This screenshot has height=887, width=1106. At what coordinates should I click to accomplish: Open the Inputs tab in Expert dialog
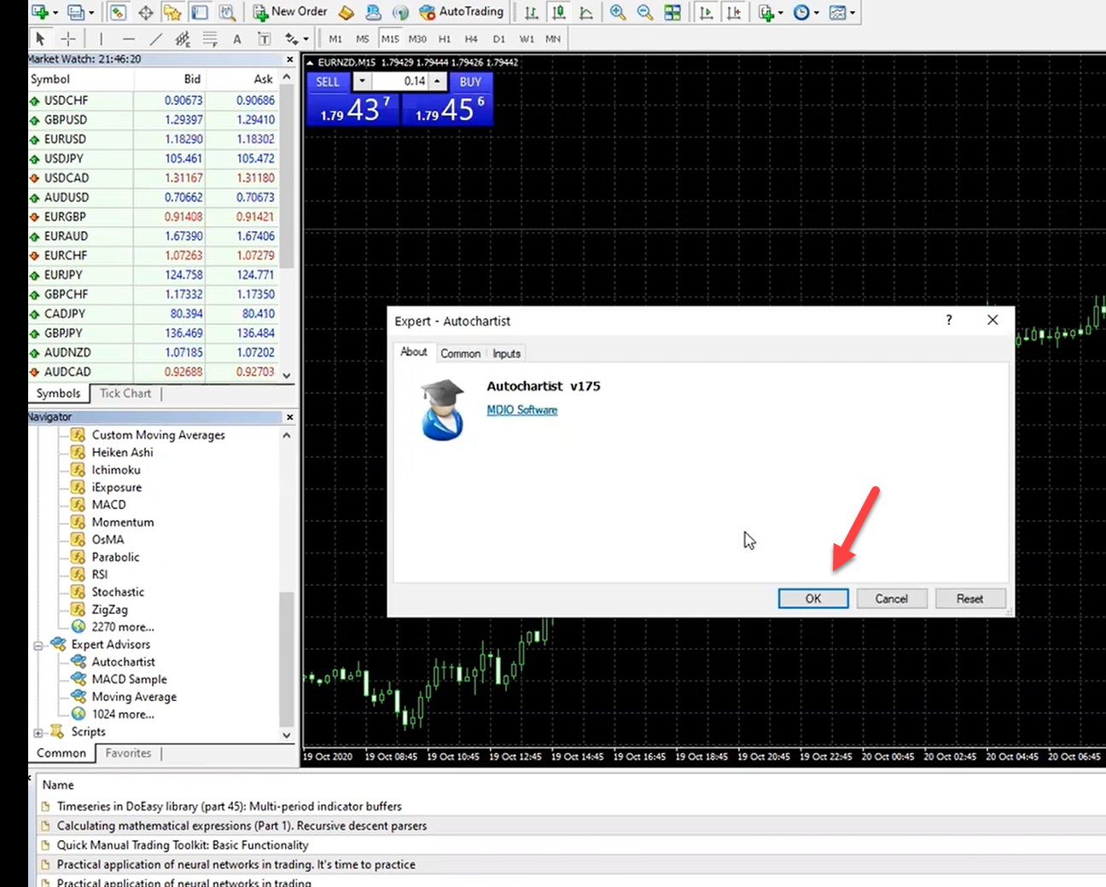click(506, 353)
